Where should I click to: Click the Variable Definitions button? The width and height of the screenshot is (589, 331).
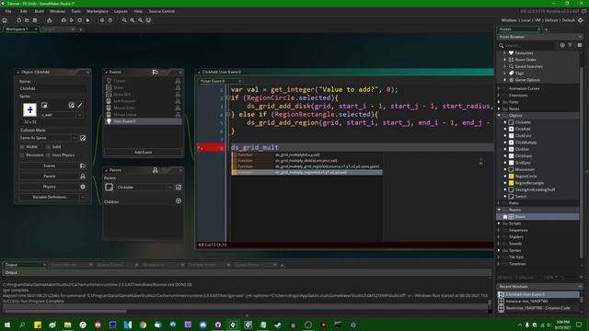(49, 197)
